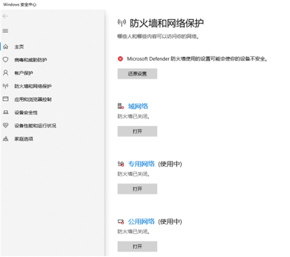The height and width of the screenshot is (257, 290).
Task: Click the page subtitle about network access
Action: point(159,37)
